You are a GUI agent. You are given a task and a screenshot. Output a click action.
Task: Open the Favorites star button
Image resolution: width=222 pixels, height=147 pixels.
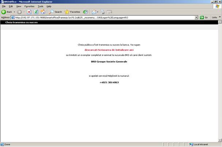click(x=72, y=12)
